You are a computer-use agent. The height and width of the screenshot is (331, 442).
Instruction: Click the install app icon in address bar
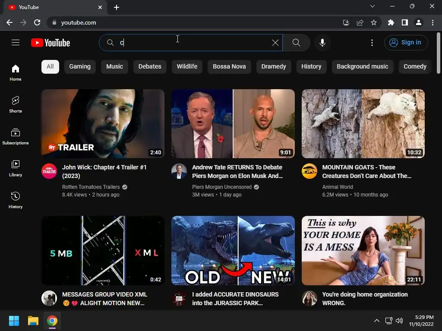click(346, 22)
